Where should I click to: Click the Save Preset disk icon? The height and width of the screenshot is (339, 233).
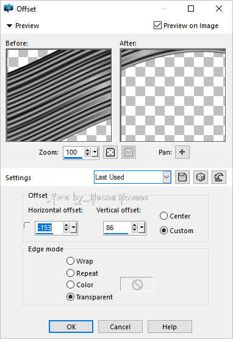pyautogui.click(x=182, y=177)
